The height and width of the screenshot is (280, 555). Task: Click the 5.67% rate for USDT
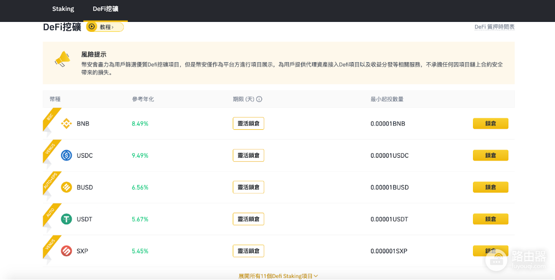click(140, 219)
